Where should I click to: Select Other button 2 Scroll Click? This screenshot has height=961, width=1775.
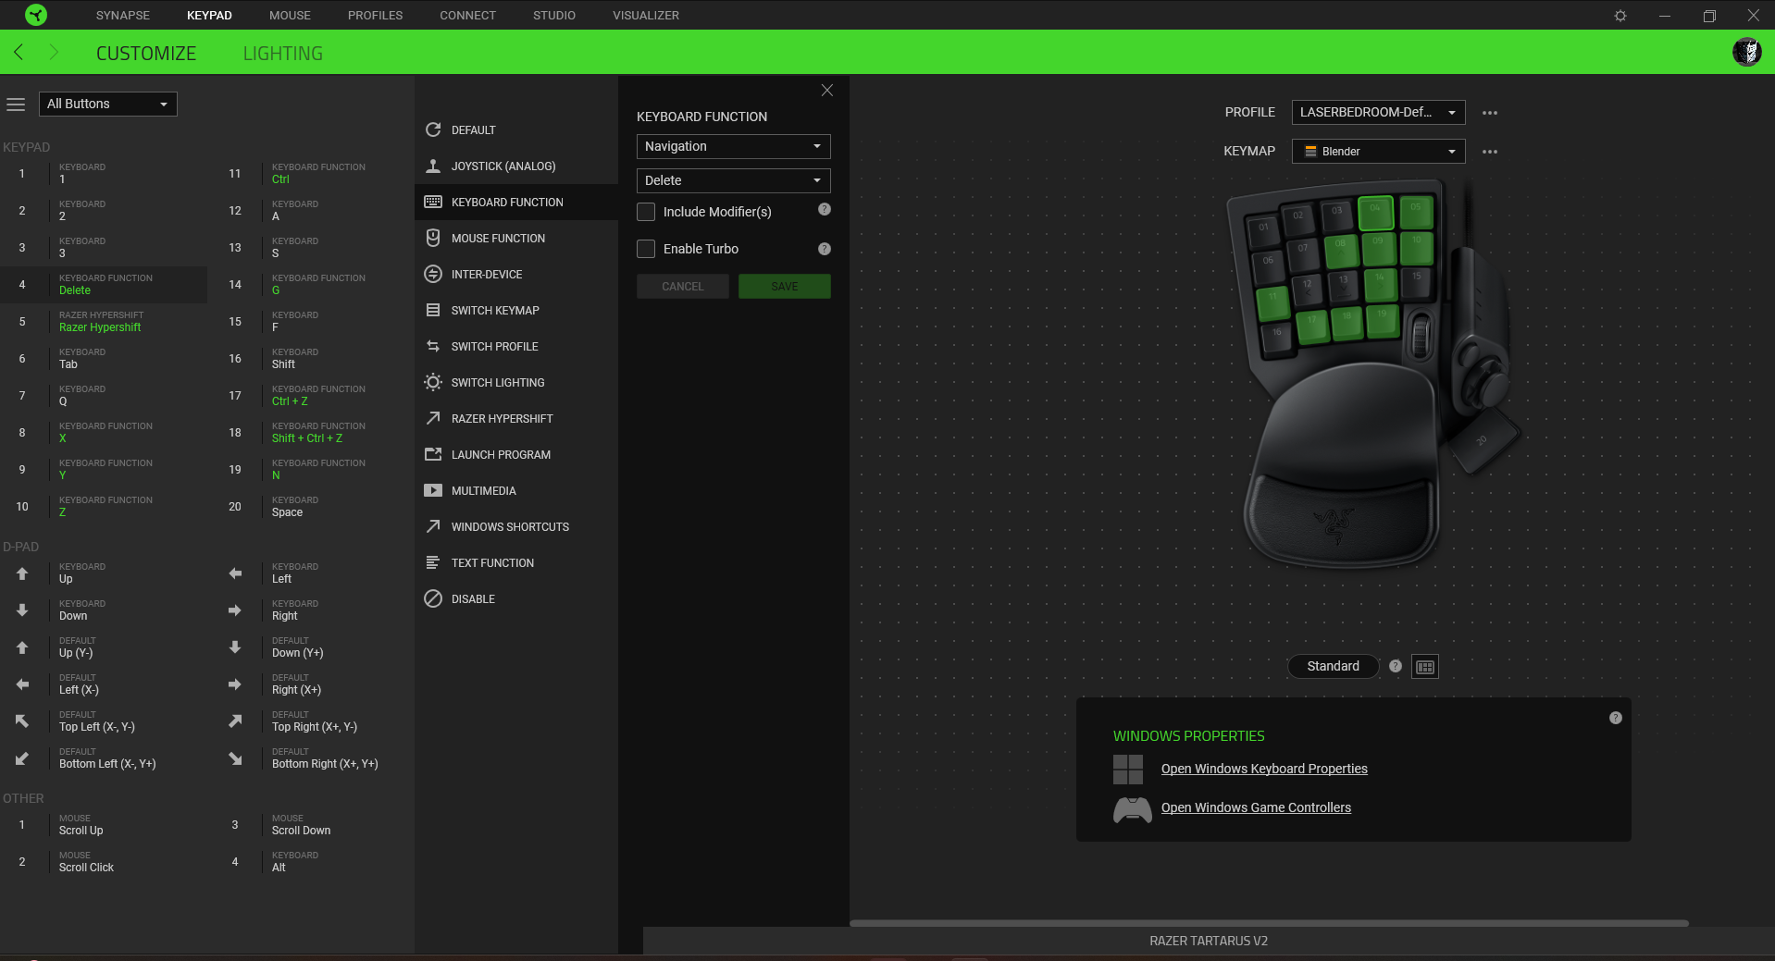pos(104,862)
